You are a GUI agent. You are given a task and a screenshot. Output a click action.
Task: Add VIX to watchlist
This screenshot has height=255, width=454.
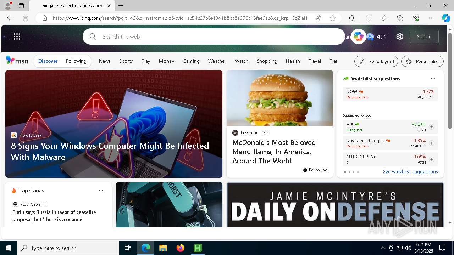click(432, 127)
